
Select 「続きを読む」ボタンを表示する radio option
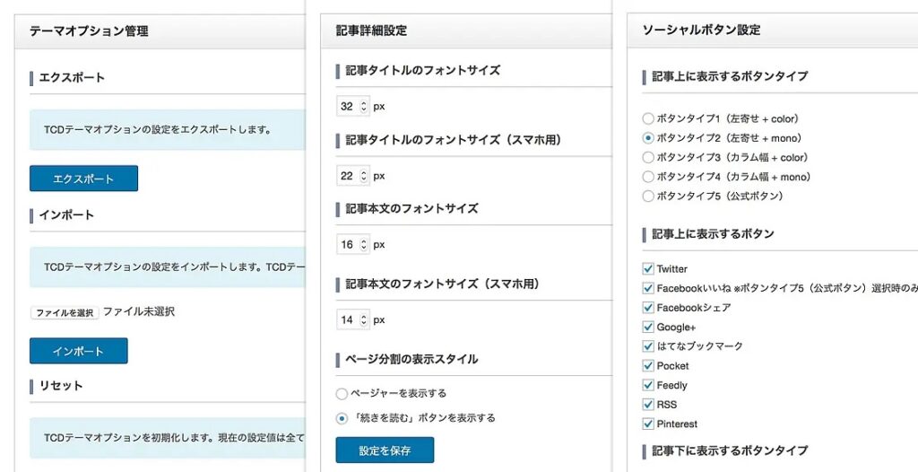[342, 418]
